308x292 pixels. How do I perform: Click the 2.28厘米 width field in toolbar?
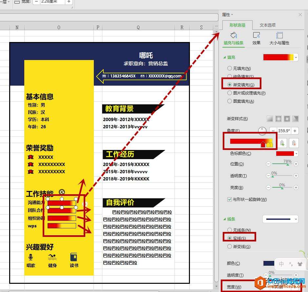click(x=52, y=2)
